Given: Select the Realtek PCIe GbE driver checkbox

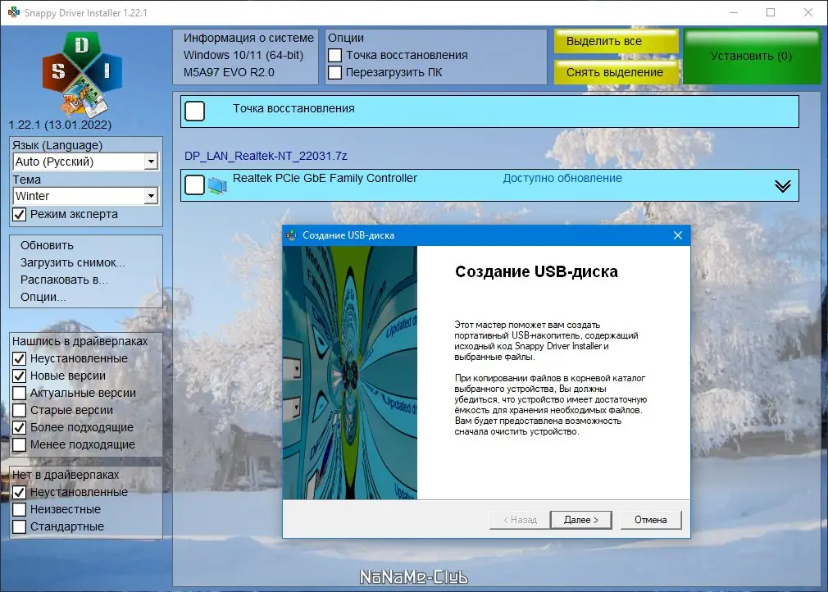Looking at the screenshot, I should pos(194,184).
